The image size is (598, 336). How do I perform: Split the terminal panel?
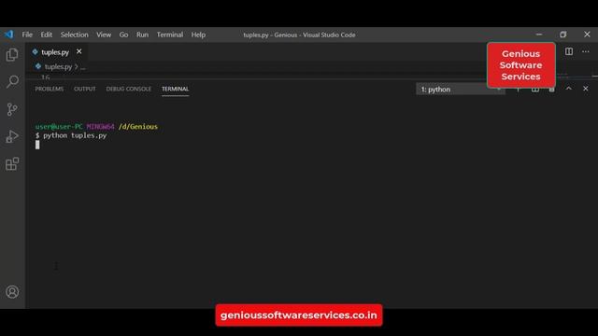(535, 90)
